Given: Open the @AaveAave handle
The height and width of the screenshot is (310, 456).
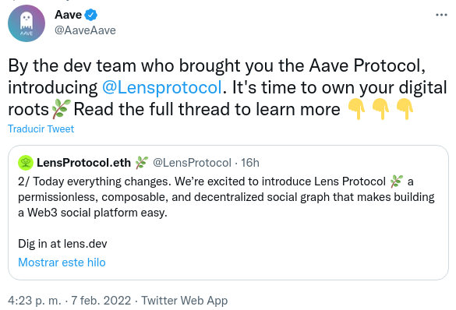Looking at the screenshot, I should pyautogui.click(x=85, y=30).
